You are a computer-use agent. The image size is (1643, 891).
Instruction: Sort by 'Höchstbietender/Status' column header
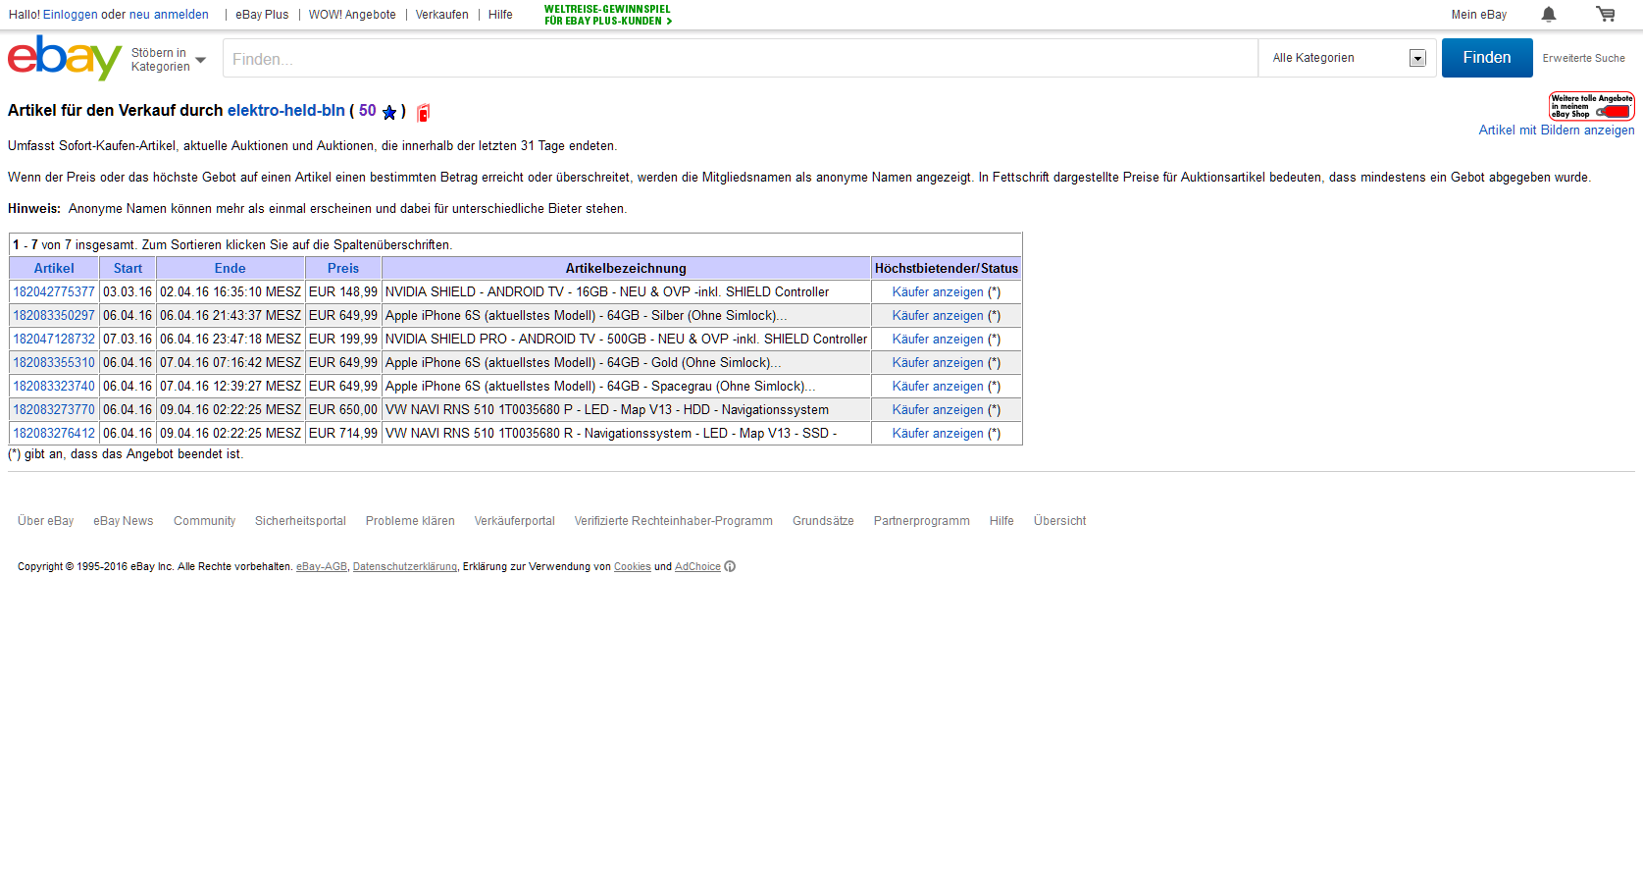coord(947,268)
